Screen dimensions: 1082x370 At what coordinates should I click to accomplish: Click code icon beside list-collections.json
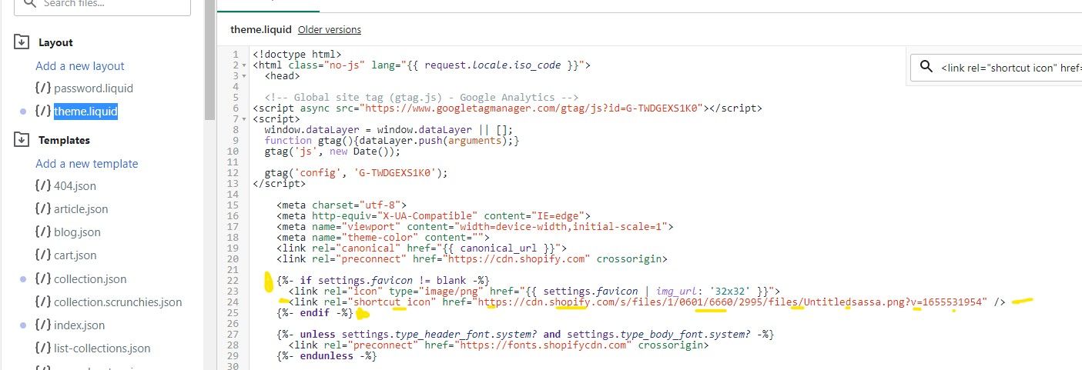[x=42, y=348]
